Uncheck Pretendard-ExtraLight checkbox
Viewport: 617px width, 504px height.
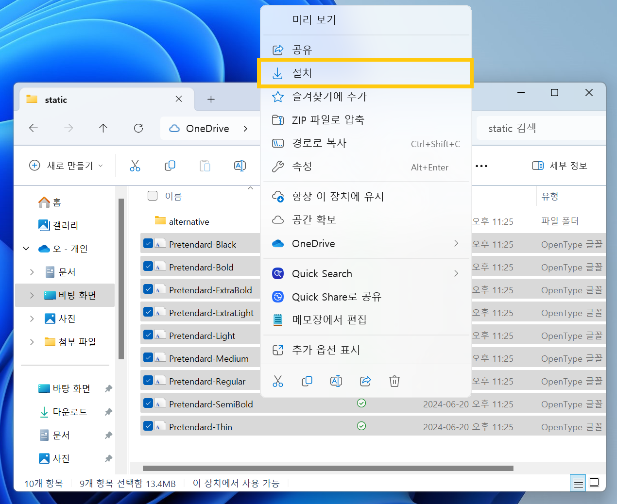pos(148,312)
